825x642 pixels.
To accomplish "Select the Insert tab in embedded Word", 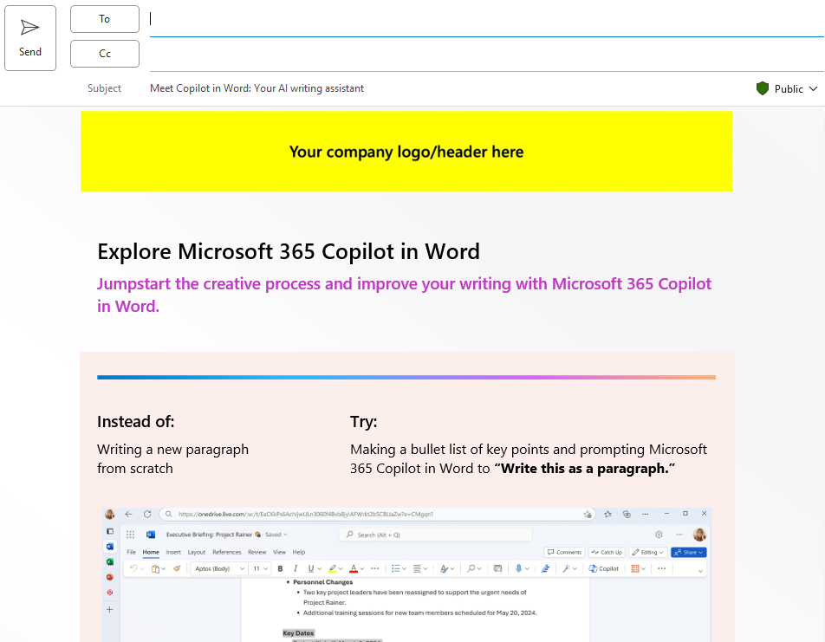I will click(173, 552).
